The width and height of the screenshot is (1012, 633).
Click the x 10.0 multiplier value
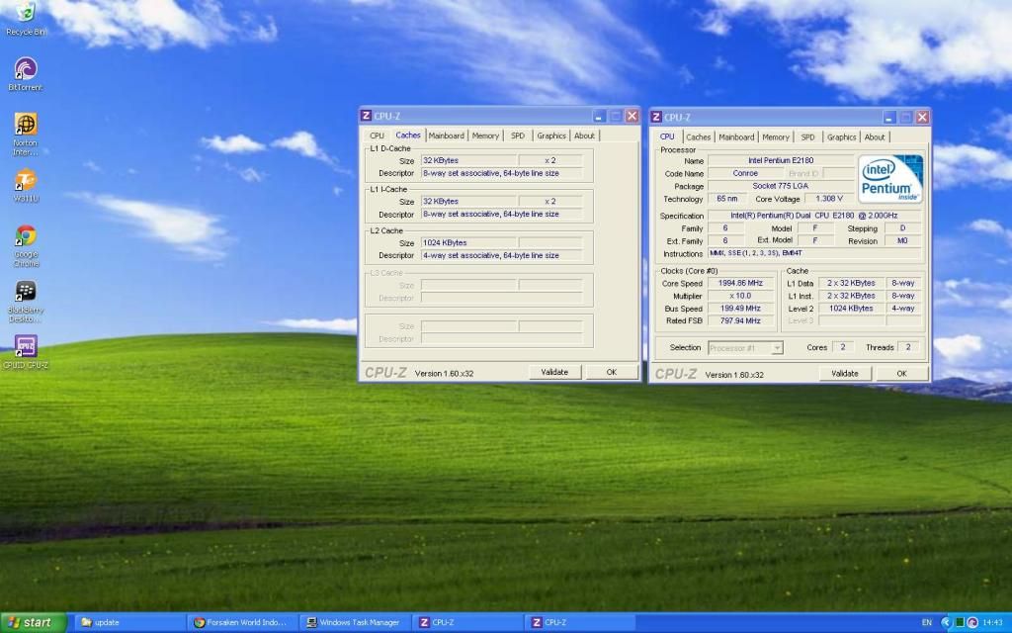coord(740,296)
